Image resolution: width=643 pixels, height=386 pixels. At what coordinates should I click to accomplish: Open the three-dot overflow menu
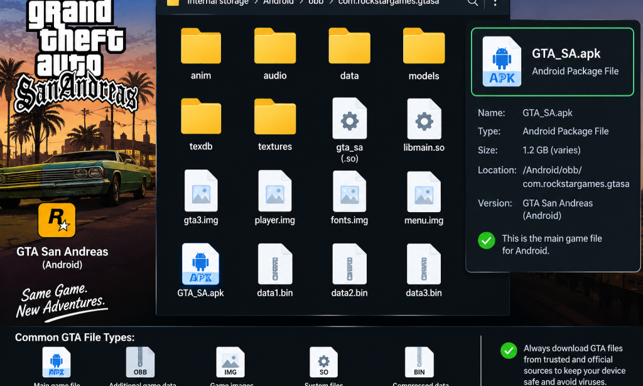(x=495, y=3)
